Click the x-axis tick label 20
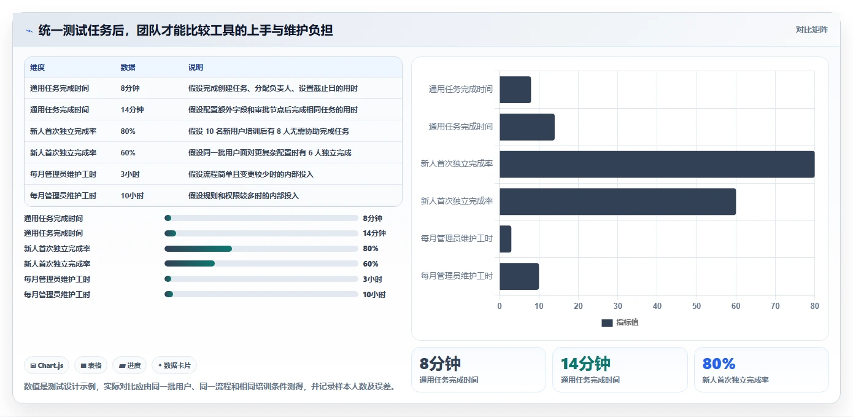Viewport: 853px width, 417px height. tap(578, 306)
